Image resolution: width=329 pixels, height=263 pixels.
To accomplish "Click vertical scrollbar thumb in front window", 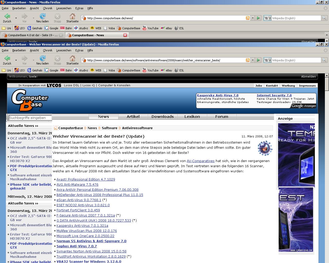I will pos(327,84).
